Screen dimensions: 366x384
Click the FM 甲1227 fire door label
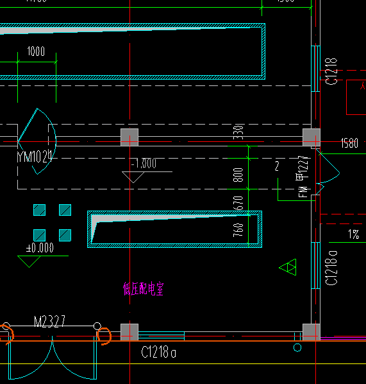[x=303, y=177]
